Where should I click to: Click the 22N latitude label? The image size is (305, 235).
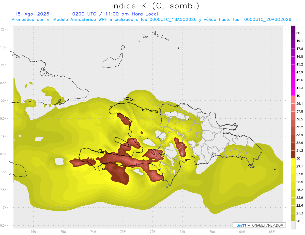[4, 29]
